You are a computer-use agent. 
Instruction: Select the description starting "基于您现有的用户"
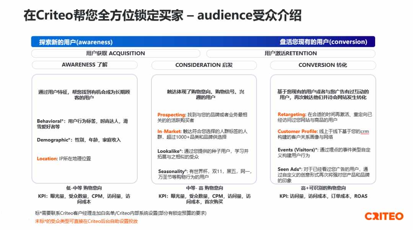point(323,94)
